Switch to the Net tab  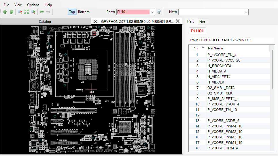pos(202,22)
